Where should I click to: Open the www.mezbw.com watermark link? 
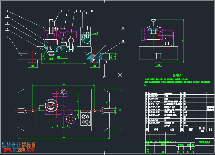click(19, 150)
